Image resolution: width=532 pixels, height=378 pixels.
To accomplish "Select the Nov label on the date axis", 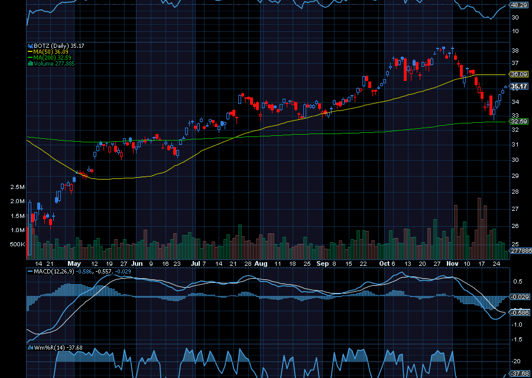I will (452, 264).
